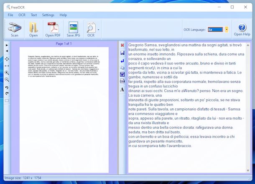Viewport: 255px width, 184px height.
Task: Rotate the image counter-clockwise
Action: [7, 88]
